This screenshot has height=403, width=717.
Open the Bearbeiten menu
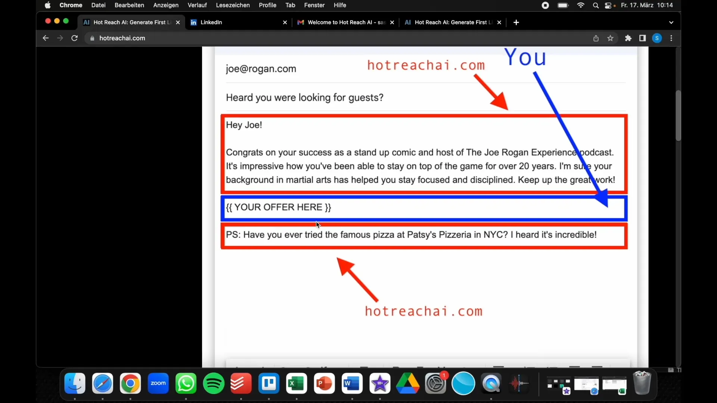click(129, 5)
